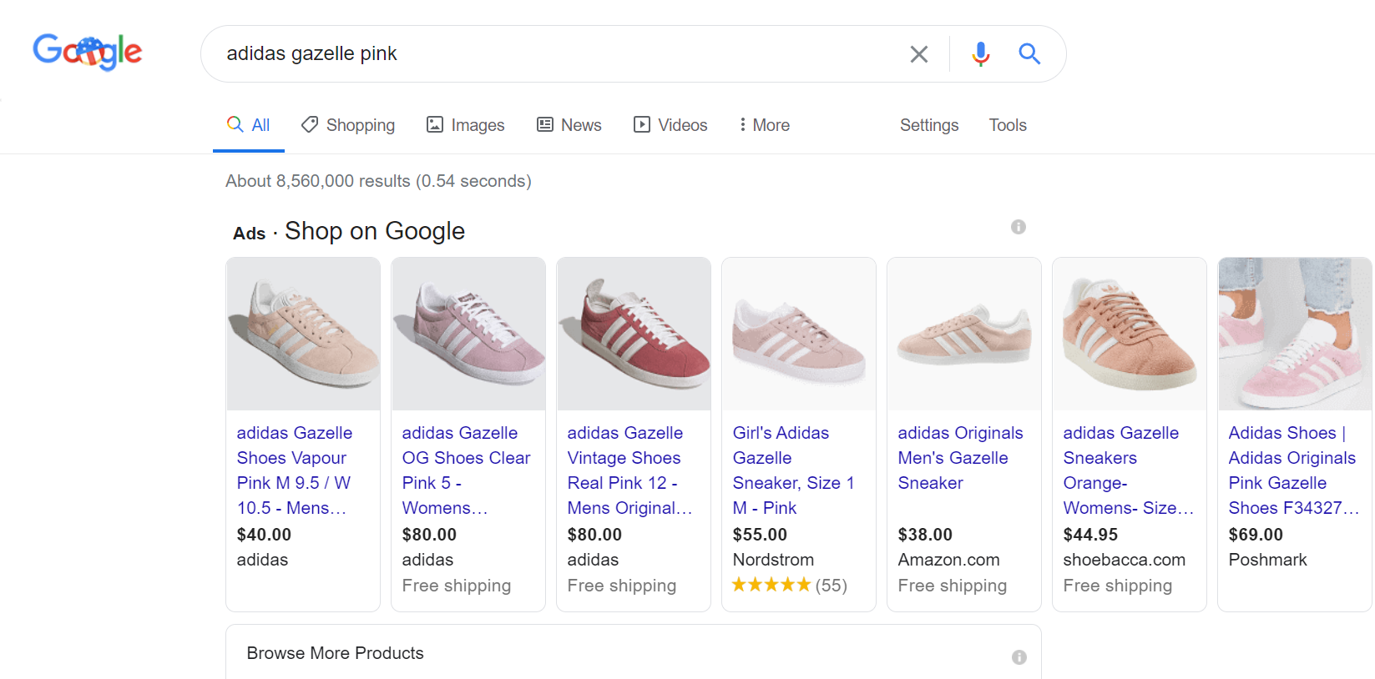The image size is (1375, 679).
Task: Open the Google logo homepage link
Action: [x=88, y=52]
